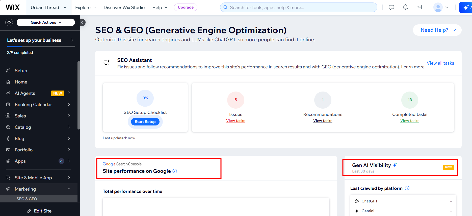Click the Apps badge showing 6
The image size is (472, 216).
click(61, 161)
